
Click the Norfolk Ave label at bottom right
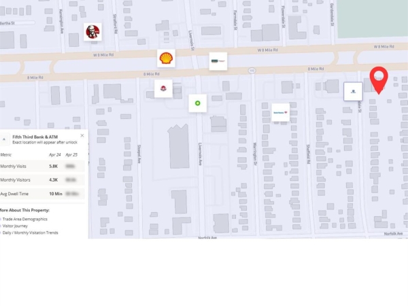tap(394, 234)
